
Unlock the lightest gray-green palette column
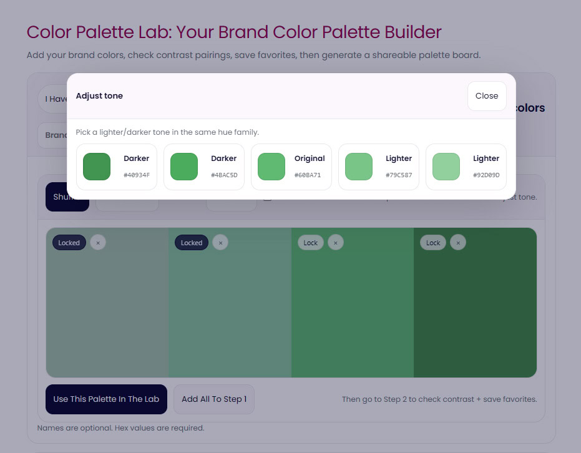pos(69,243)
